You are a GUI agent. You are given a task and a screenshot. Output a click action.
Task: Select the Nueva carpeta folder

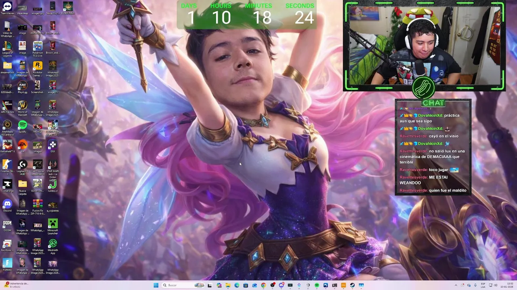[x=23, y=188]
